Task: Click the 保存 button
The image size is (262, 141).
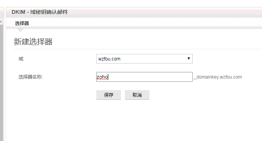Action: point(108,95)
